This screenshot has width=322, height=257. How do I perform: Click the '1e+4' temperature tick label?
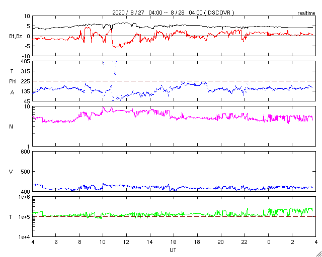tap(25, 237)
